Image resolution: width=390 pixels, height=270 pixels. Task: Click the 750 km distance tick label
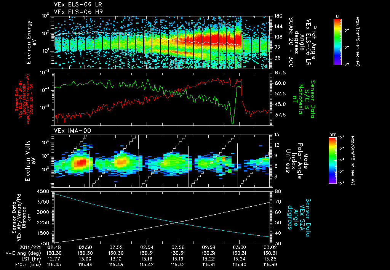(45, 244)
